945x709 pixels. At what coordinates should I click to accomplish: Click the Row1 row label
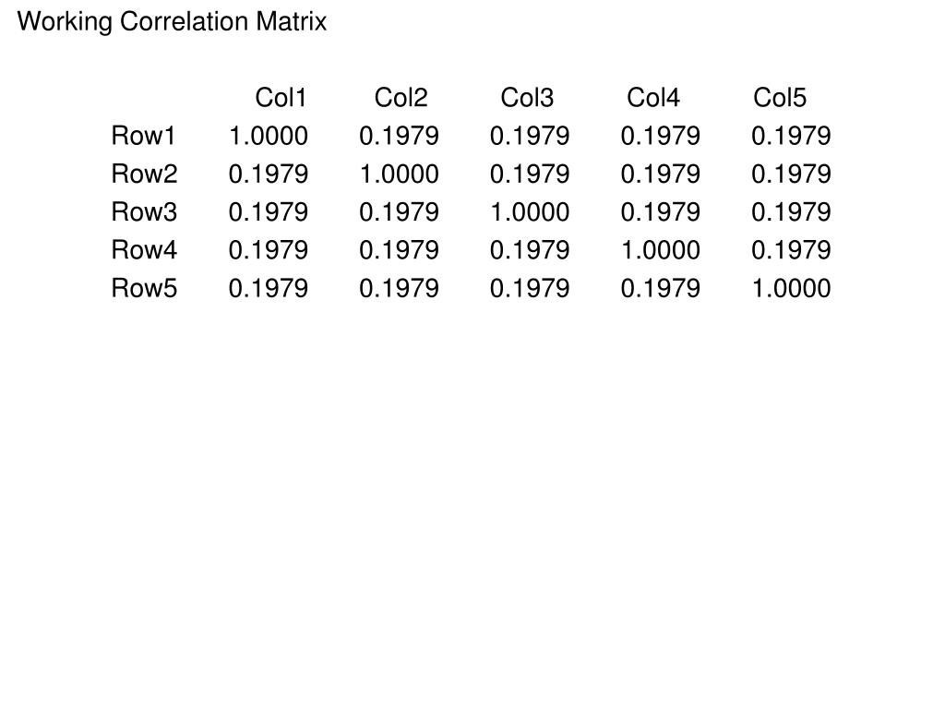[143, 136]
